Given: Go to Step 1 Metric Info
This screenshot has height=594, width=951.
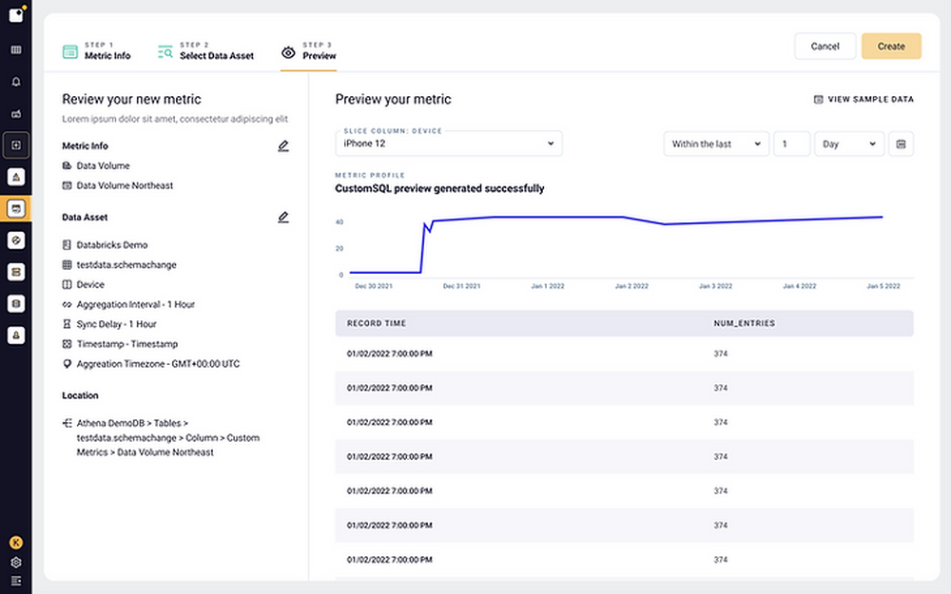Looking at the screenshot, I should pyautogui.click(x=96, y=51).
